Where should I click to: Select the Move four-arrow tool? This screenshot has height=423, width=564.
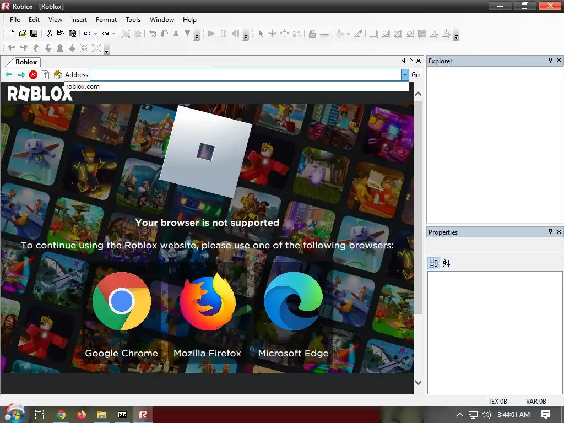tap(272, 34)
